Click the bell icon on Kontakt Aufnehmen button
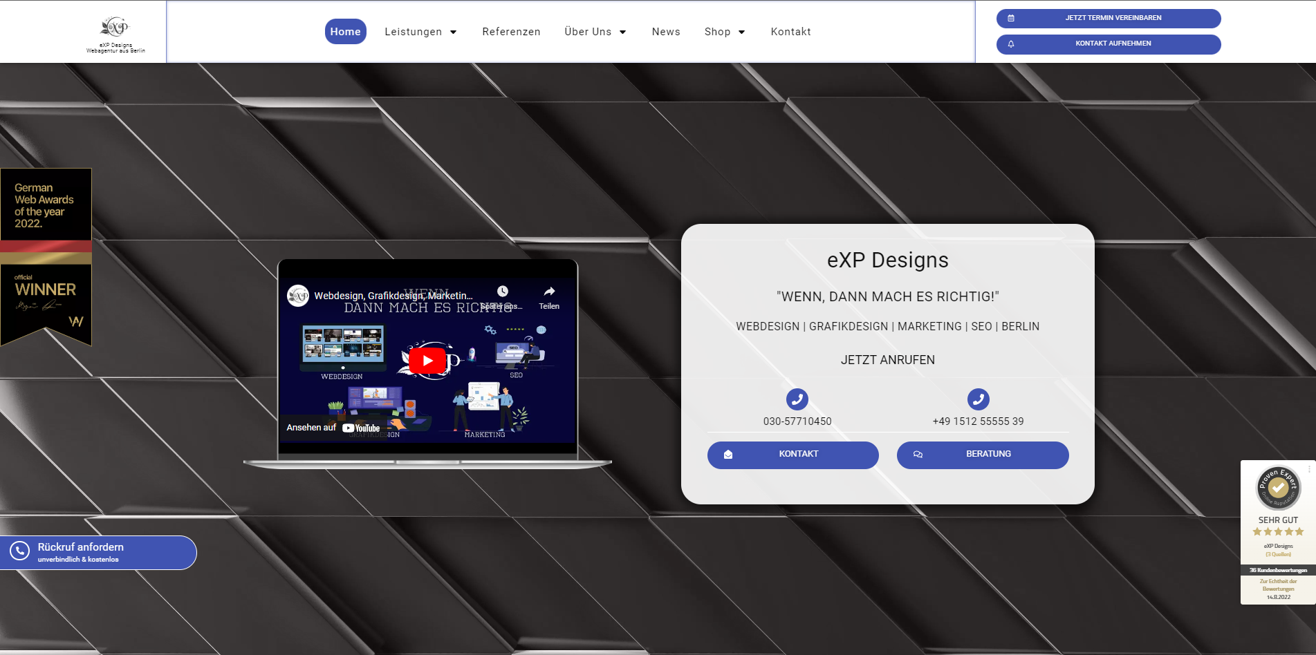This screenshot has height=655, width=1316. pos(1011,44)
